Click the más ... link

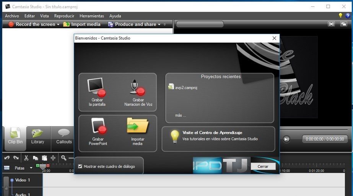tap(181, 116)
